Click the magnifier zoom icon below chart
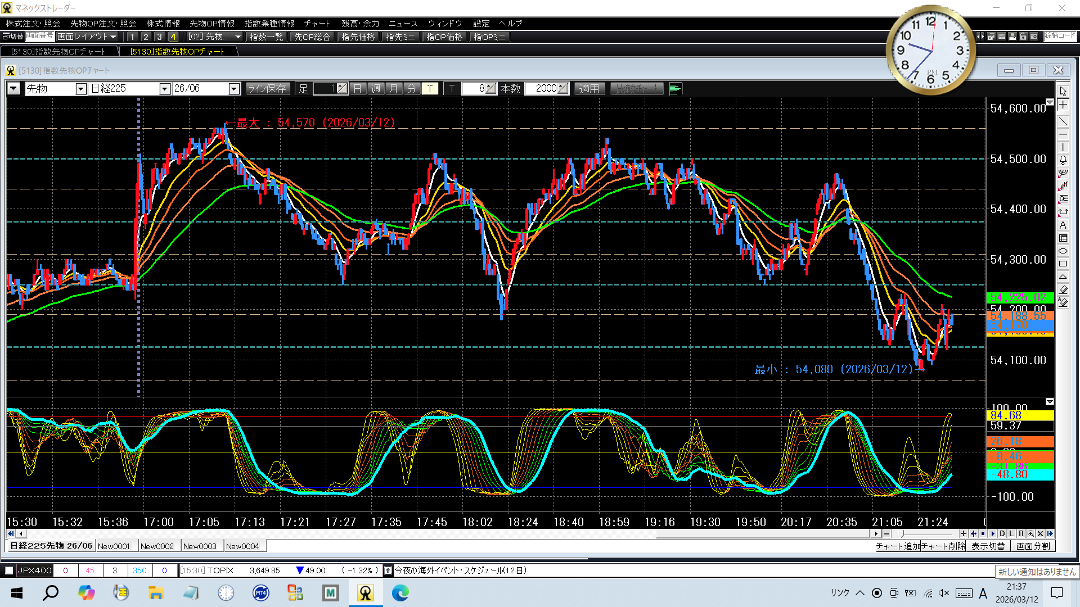1080x607 pixels. [1030, 534]
